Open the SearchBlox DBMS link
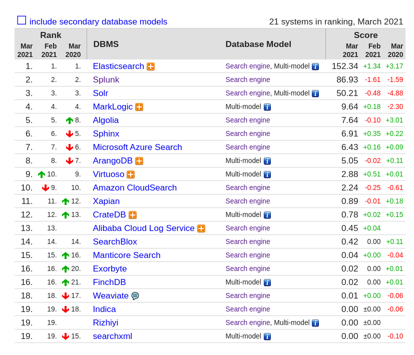Viewport: 414px width, 355px height. (115, 241)
